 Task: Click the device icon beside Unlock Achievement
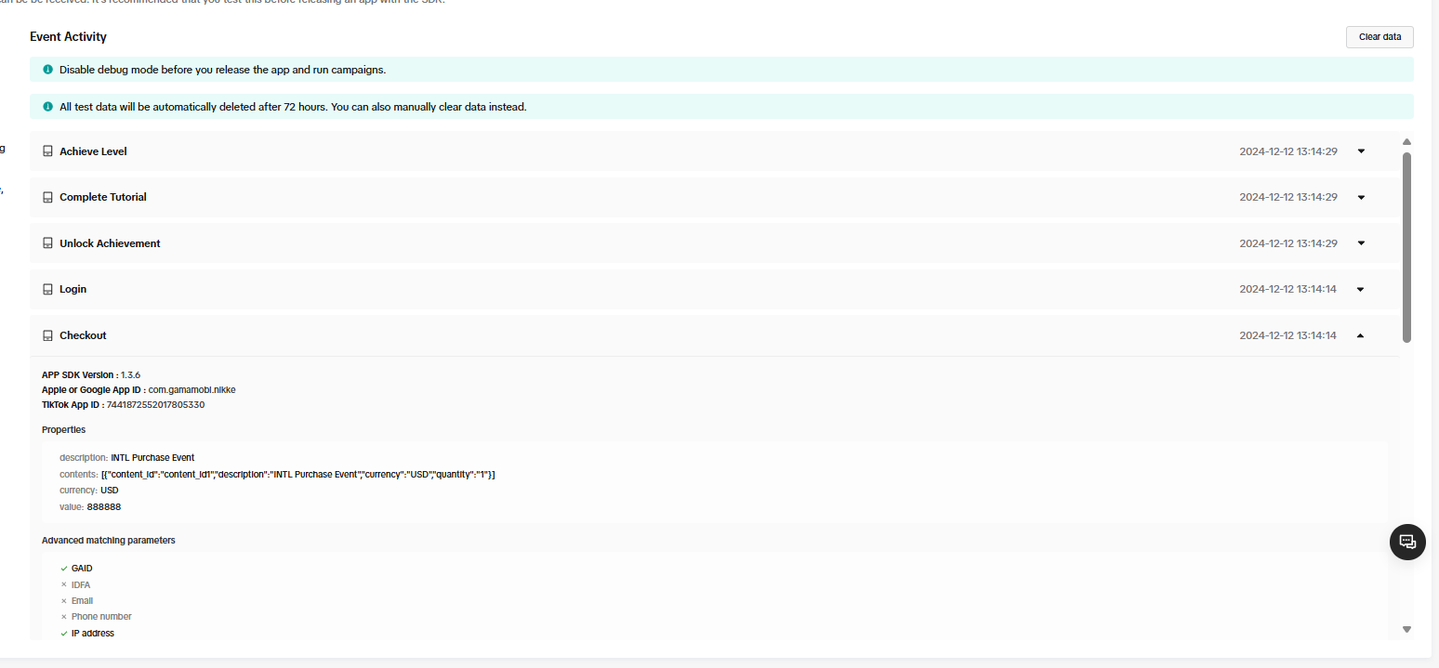47,243
